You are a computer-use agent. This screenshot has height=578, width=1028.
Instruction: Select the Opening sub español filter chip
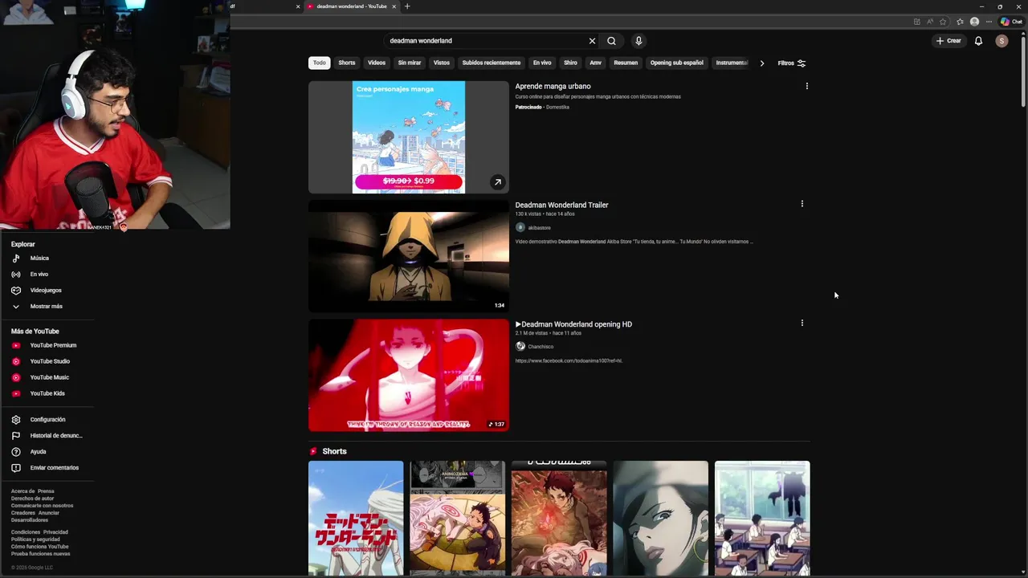(x=677, y=63)
